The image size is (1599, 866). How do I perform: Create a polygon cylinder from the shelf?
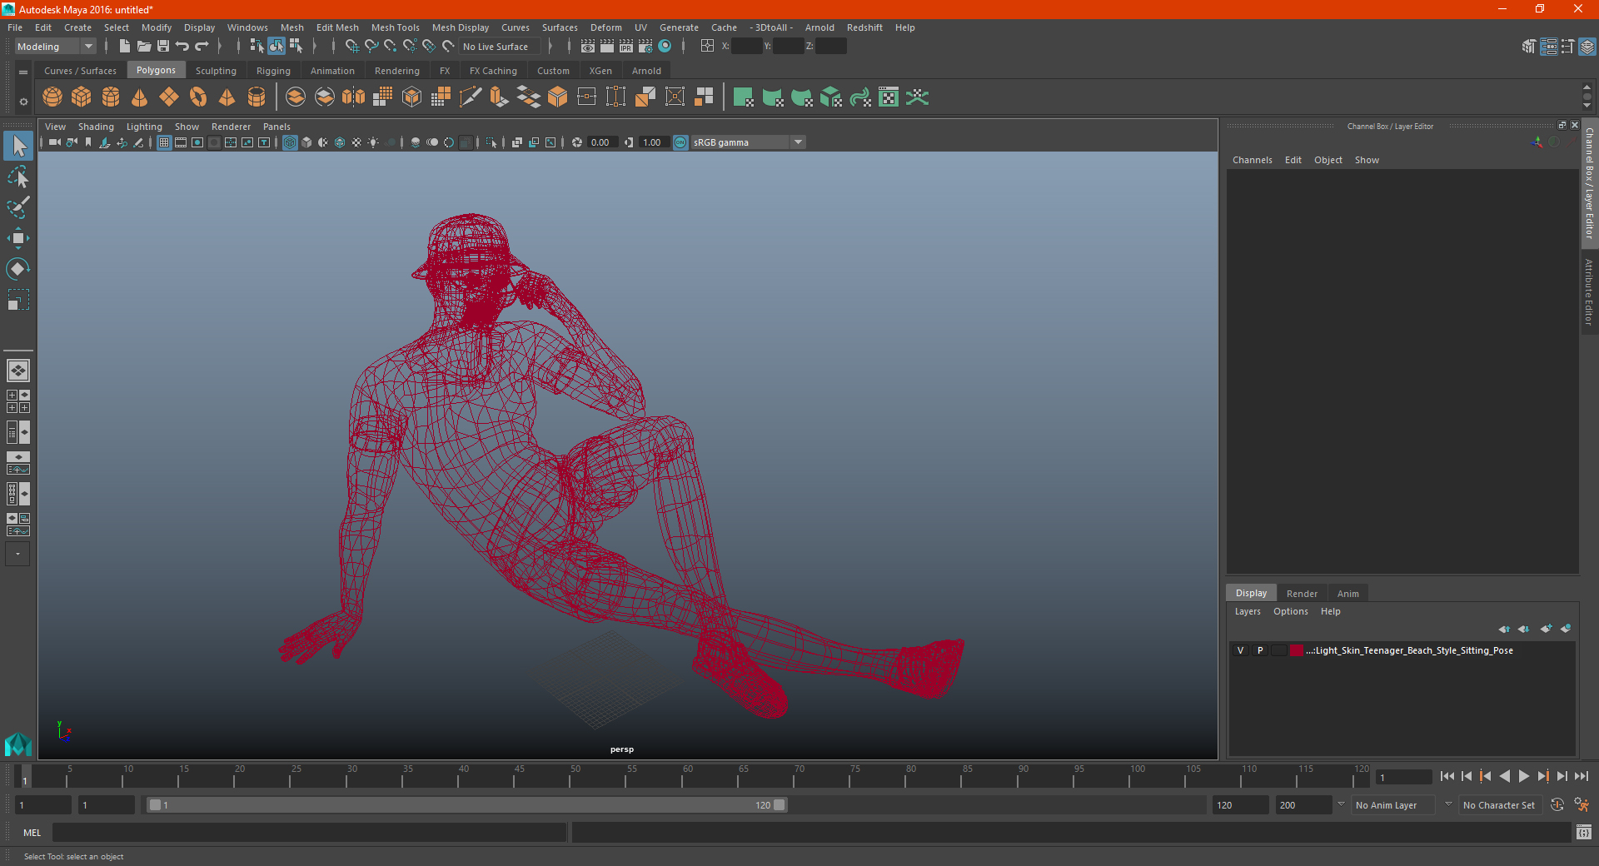tap(111, 97)
